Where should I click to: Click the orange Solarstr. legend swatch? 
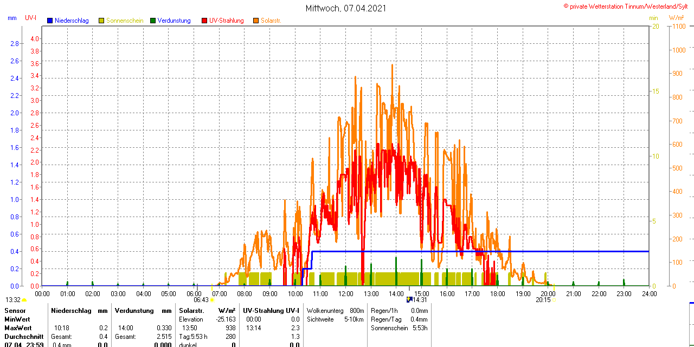(256, 21)
